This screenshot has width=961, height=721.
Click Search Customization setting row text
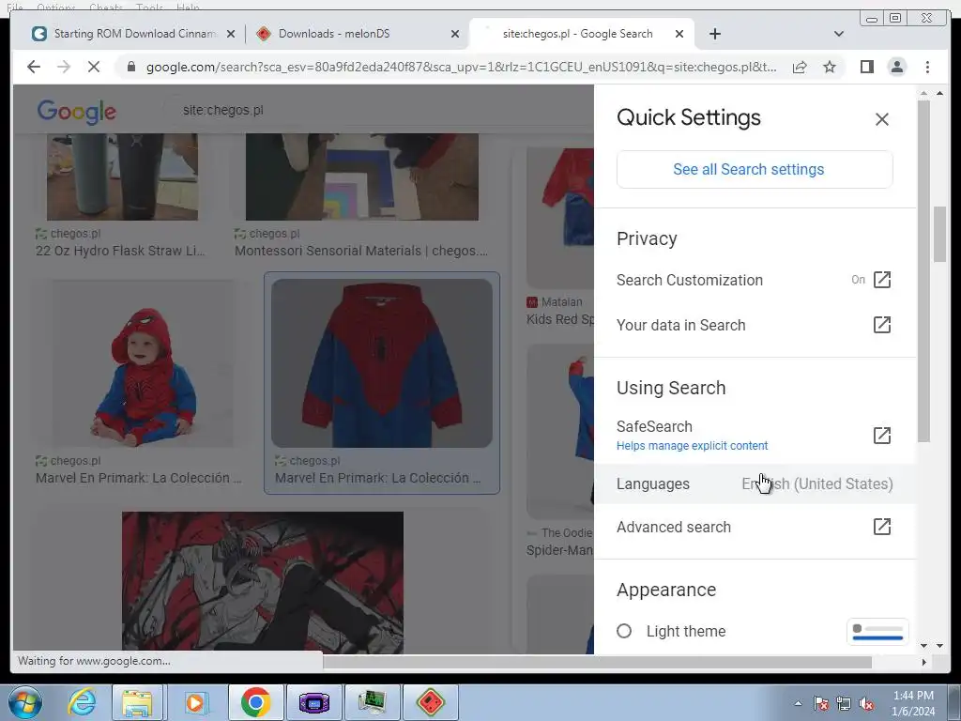690,280
